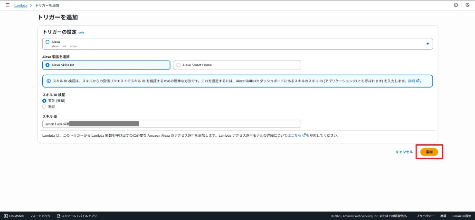Screen dimensions: 475x220
Task: Open CloudShell in the footer
Action: pyautogui.click(x=14, y=216)
